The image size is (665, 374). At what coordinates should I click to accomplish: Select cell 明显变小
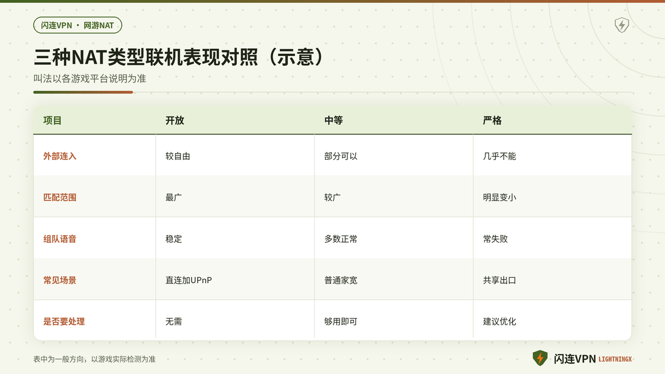tap(499, 197)
